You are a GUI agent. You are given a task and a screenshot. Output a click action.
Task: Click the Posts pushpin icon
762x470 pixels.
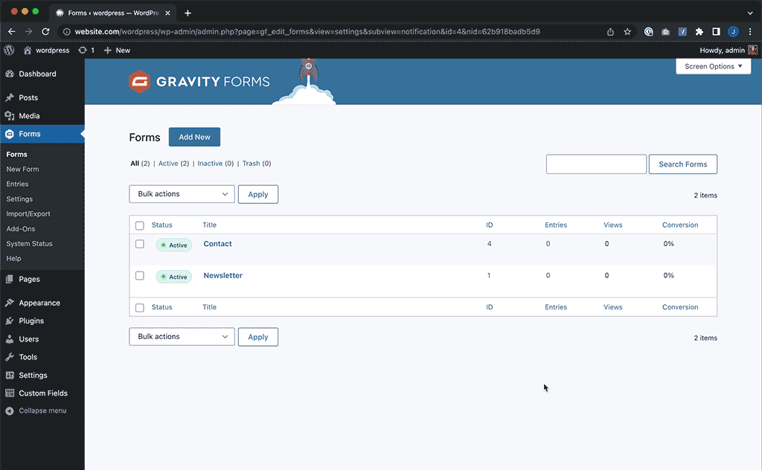click(x=9, y=97)
